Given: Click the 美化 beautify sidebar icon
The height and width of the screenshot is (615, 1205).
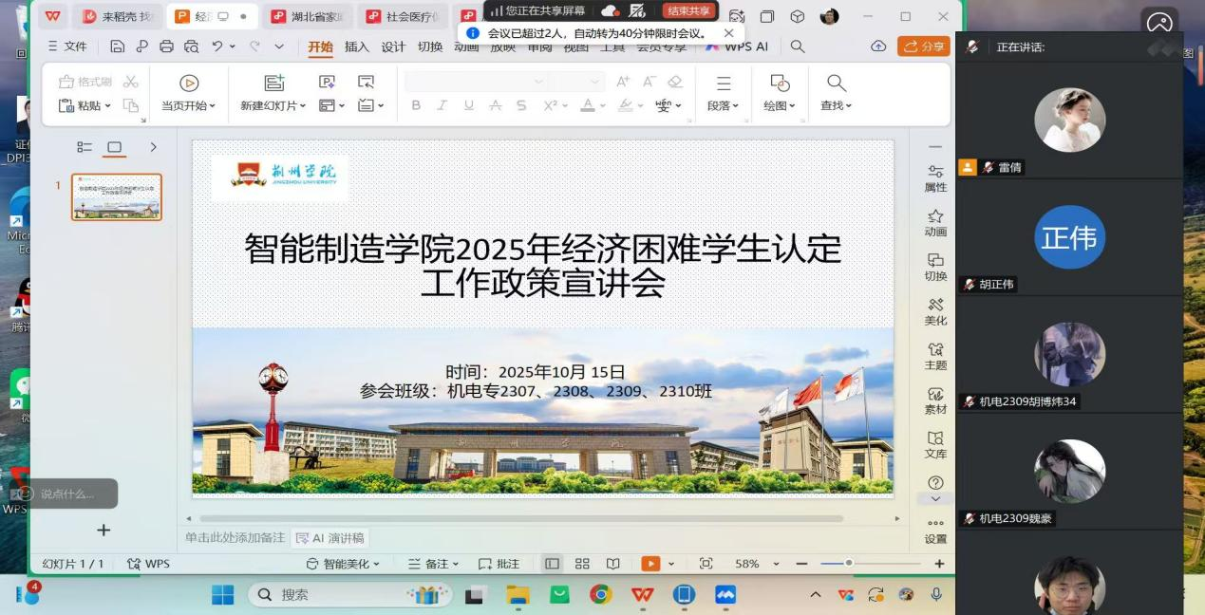Looking at the screenshot, I should click(x=935, y=311).
